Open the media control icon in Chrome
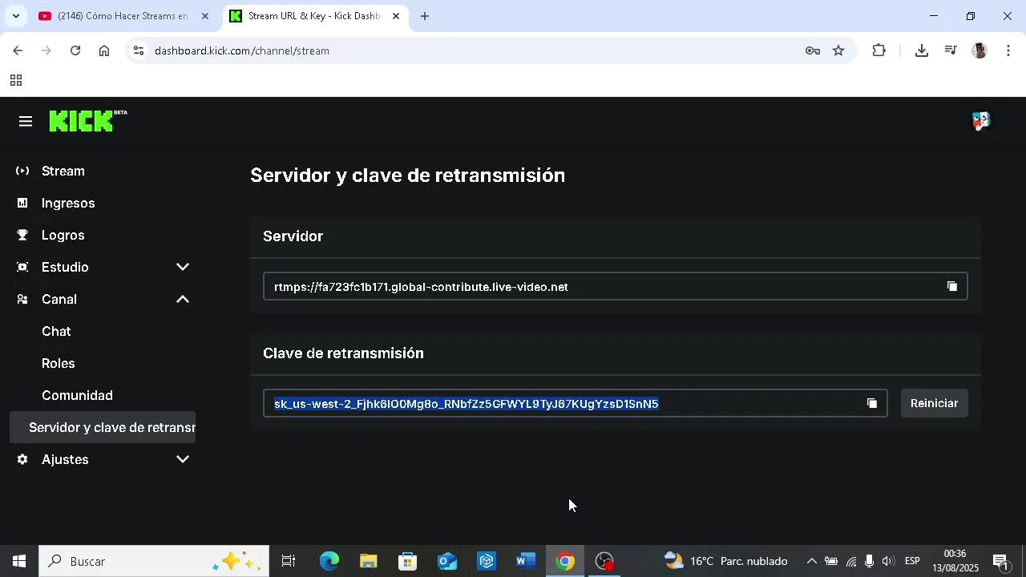The height and width of the screenshot is (577, 1026). [951, 50]
